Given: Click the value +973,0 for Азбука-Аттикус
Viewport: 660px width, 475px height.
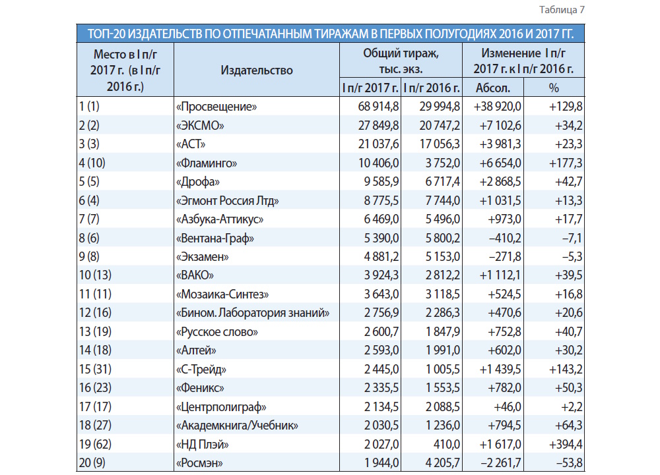Looking at the screenshot, I should pyautogui.click(x=504, y=219).
